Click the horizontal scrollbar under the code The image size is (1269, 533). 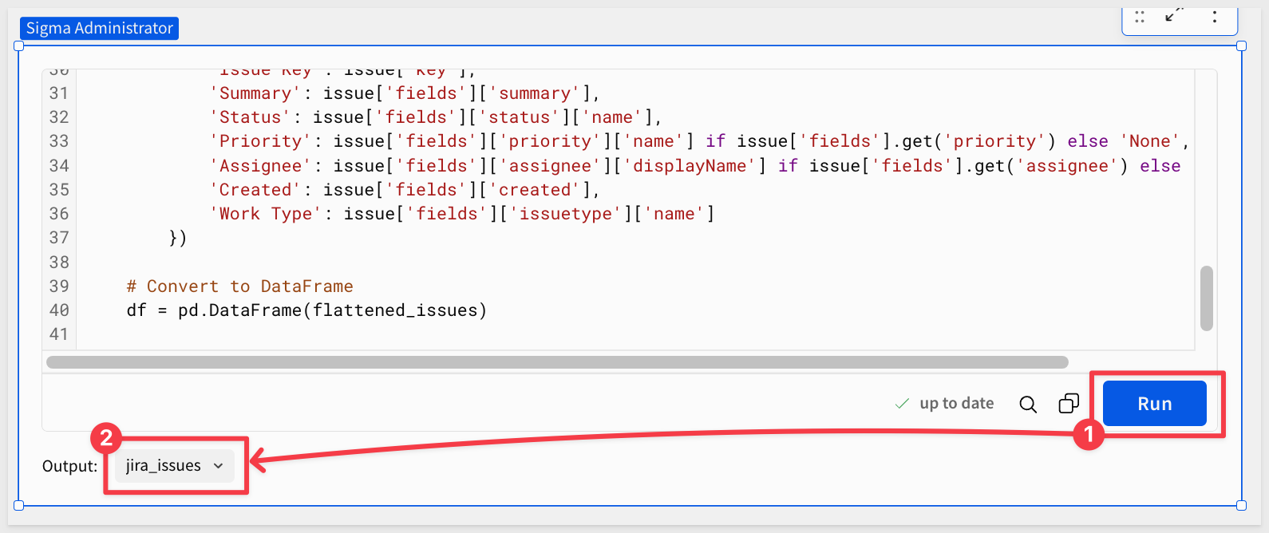[x=557, y=362]
